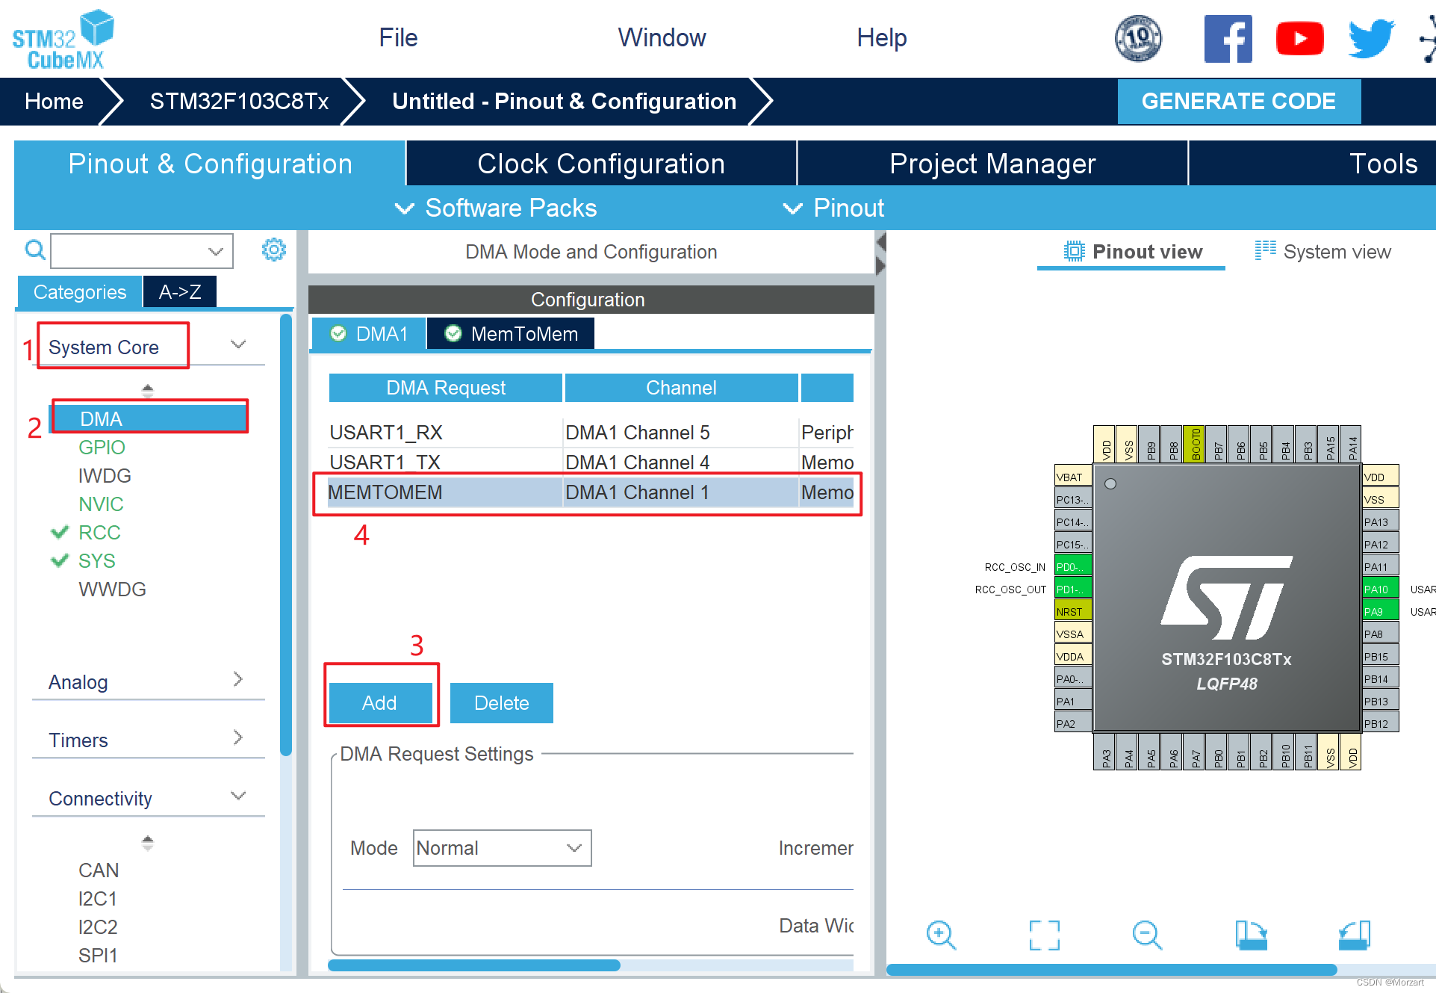
Task: Rotate chip clockwise with the rotate icon
Action: tap(1251, 935)
